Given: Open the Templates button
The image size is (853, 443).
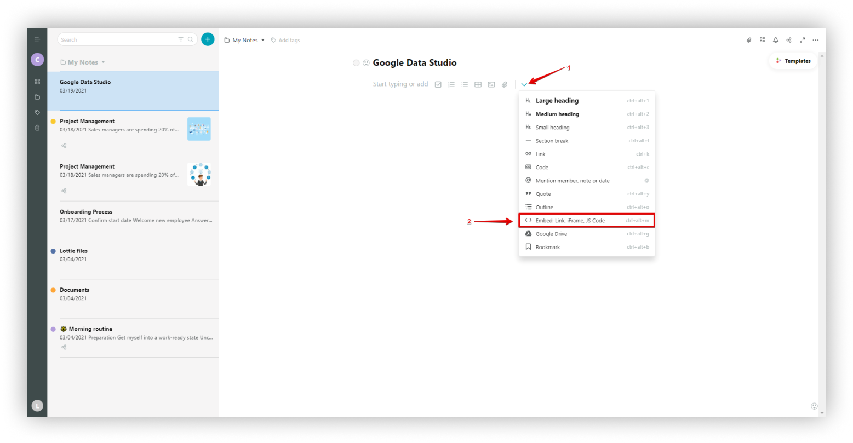Looking at the screenshot, I should point(793,61).
